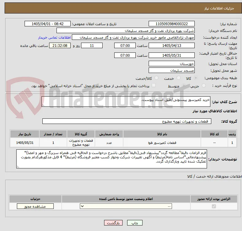Open the اعلام وضعیت مجوز dropdown

click(x=126, y=206)
